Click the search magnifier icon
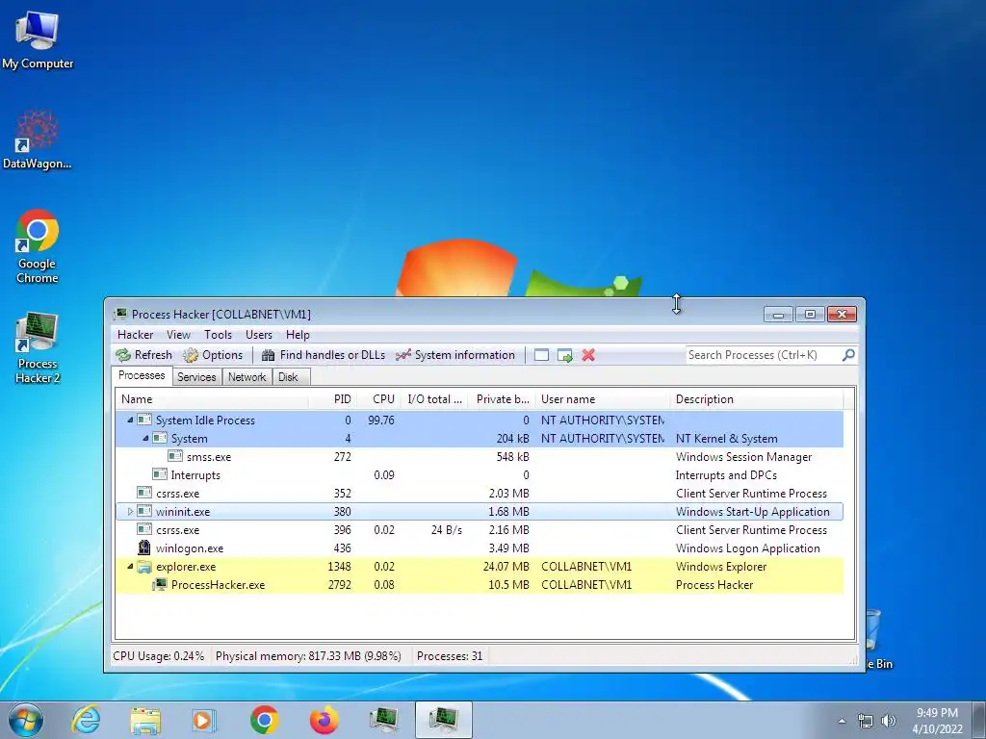This screenshot has height=739, width=986. [848, 355]
